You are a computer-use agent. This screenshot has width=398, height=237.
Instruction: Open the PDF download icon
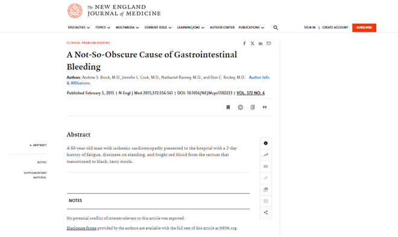click(252, 107)
